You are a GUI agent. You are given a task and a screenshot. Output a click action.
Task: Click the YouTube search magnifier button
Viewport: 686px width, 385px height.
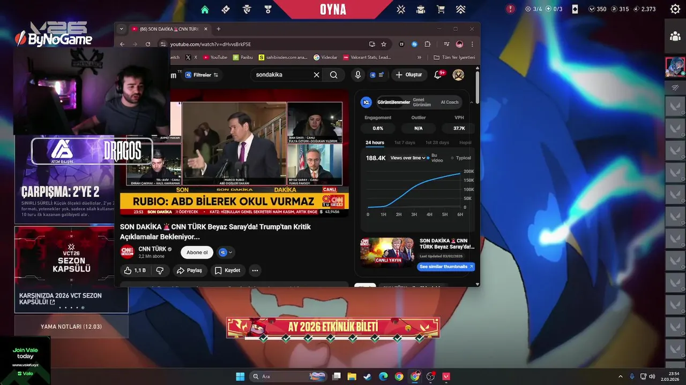point(334,75)
